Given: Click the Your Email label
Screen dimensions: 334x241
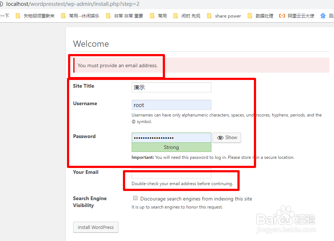Looking at the screenshot, I should 86,172.
